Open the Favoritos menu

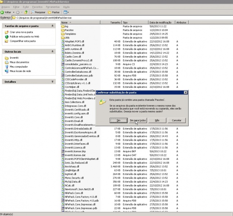click(x=37, y=7)
